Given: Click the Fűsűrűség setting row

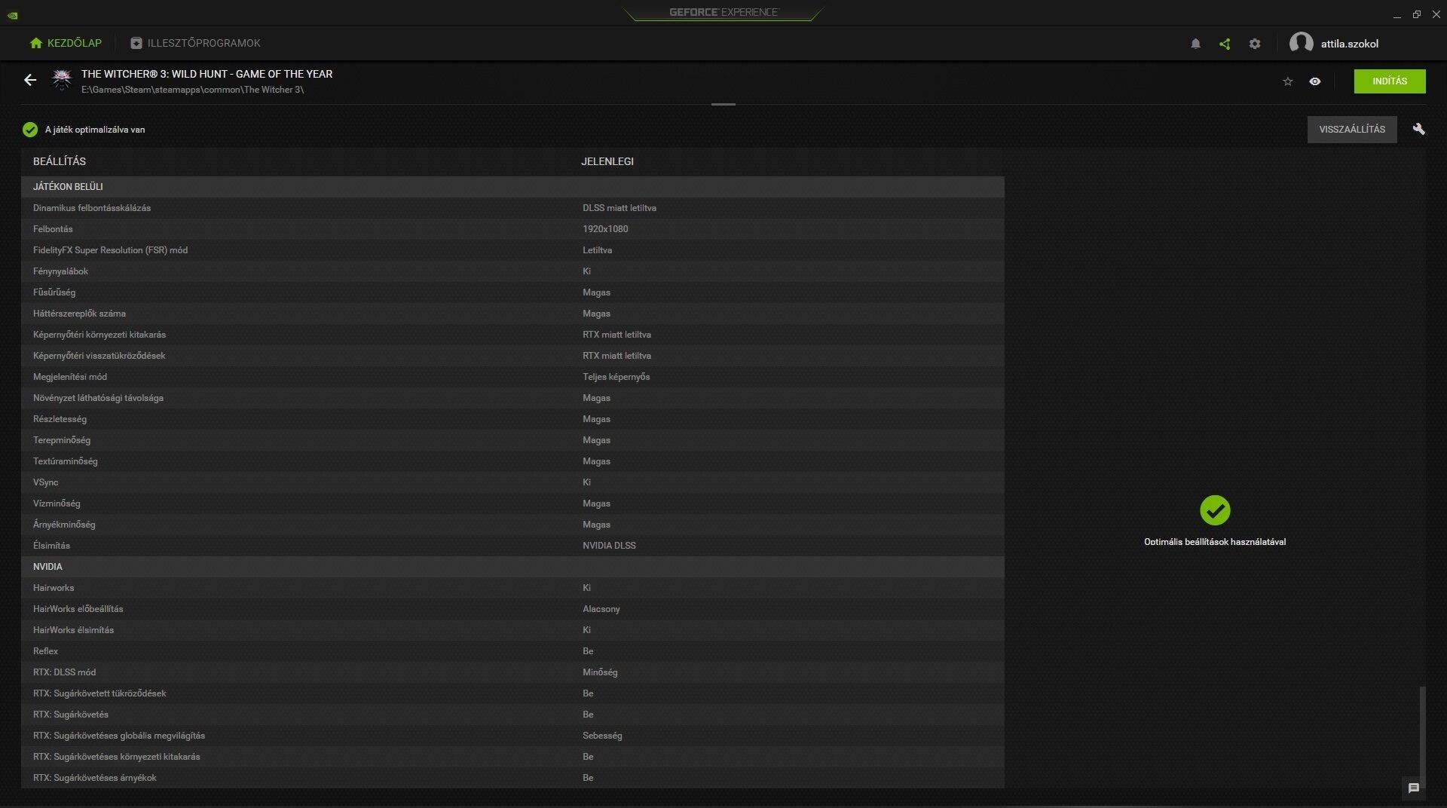Looking at the screenshot, I should [512, 292].
